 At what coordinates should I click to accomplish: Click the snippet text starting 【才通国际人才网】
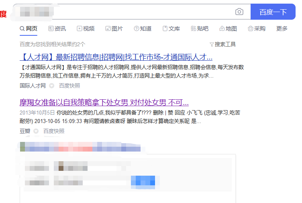(x=132, y=72)
